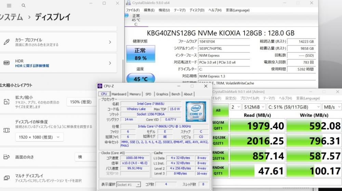This screenshot has height=191, width=342.
Task: Click the display resolution icon
Action: (x=6, y=130)
